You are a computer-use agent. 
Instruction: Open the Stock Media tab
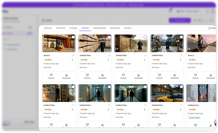coord(115,28)
